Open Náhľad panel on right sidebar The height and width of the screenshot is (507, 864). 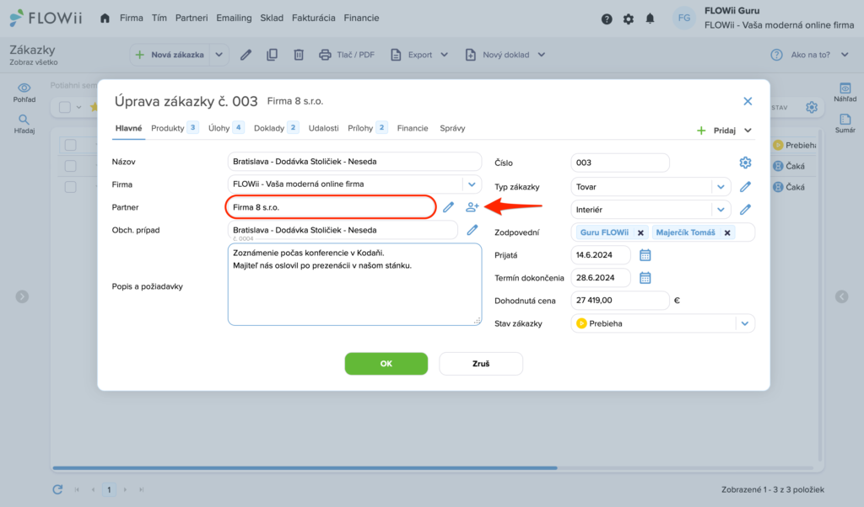coord(845,93)
